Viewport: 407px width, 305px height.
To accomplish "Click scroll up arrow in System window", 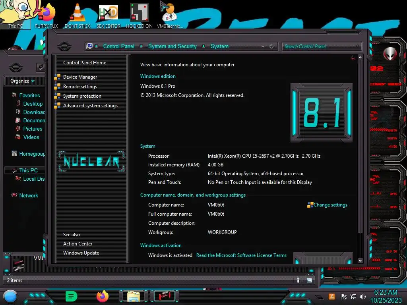I will (360, 57).
